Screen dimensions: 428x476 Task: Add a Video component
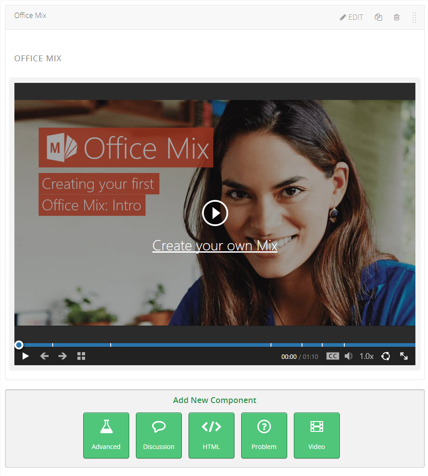(317, 435)
